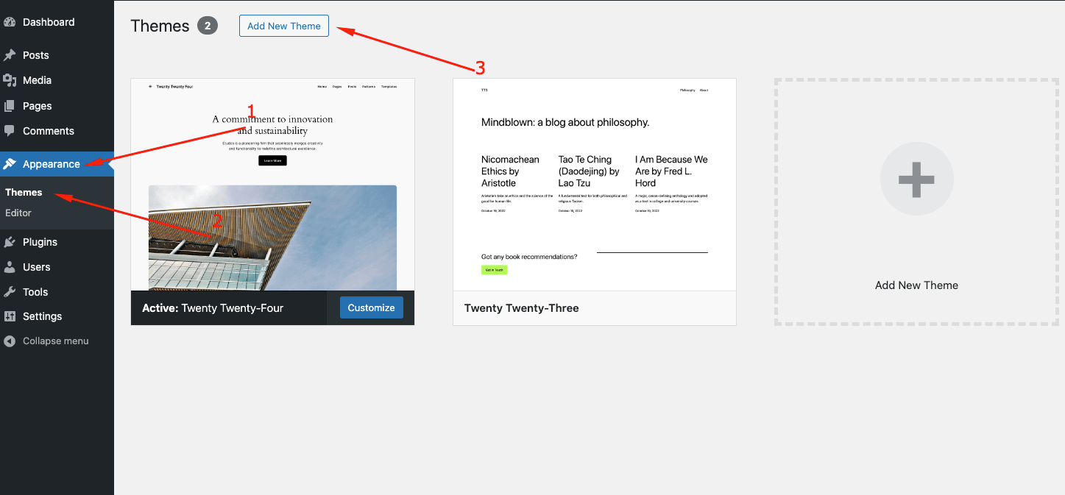Image resolution: width=1065 pixels, height=495 pixels.
Task: Click the Comments speech bubble icon
Action: tap(10, 131)
